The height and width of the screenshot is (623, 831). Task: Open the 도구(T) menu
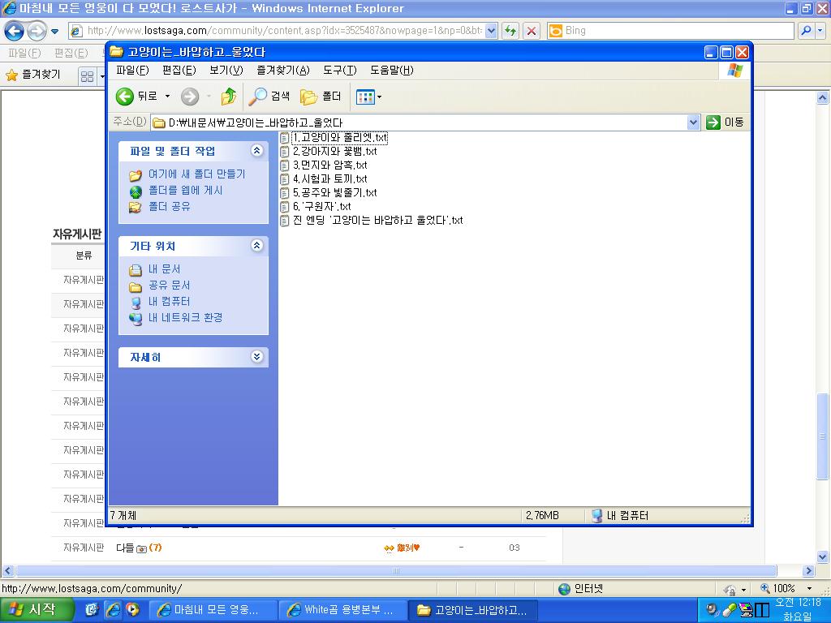[x=340, y=70]
